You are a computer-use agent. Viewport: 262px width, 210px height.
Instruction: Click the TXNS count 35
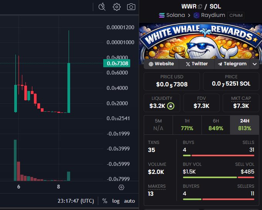coord(151,150)
